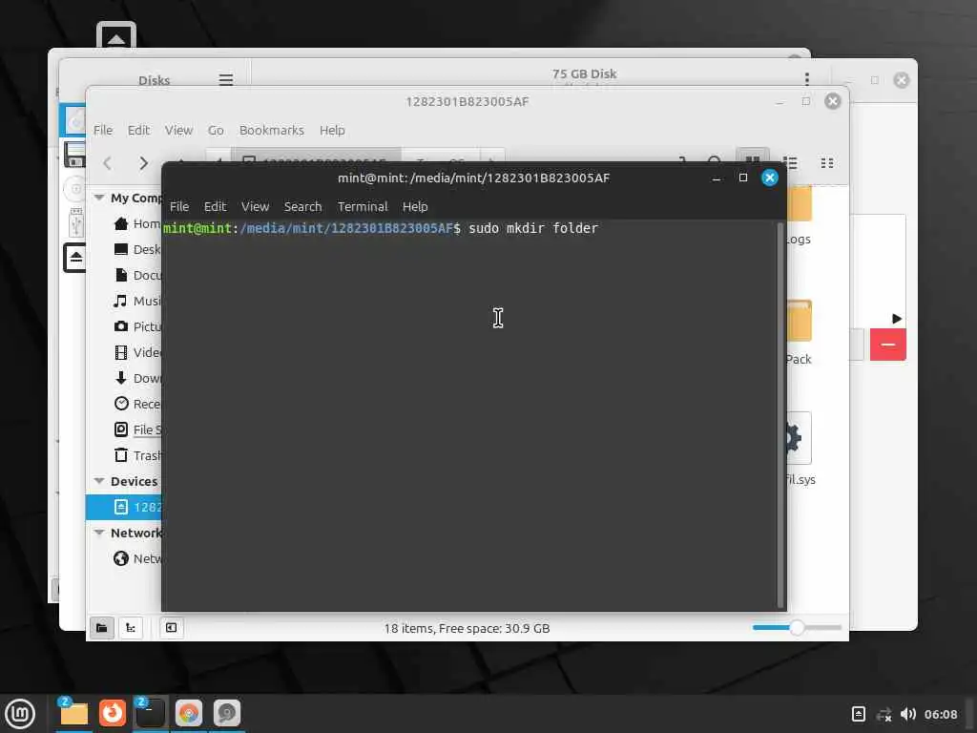Open the Linux Mint start menu
The height and width of the screenshot is (733, 977).
[x=20, y=714]
